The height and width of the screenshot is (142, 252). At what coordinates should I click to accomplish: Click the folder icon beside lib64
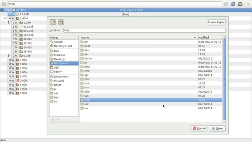click(x=82, y=67)
